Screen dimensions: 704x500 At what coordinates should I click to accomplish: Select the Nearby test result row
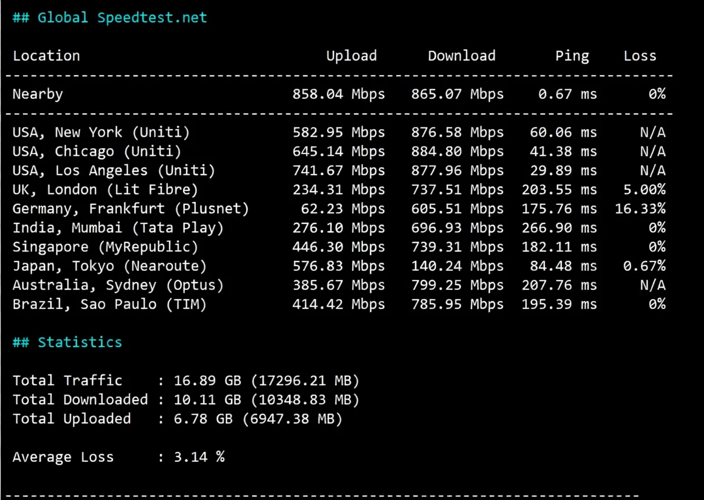pos(37,94)
